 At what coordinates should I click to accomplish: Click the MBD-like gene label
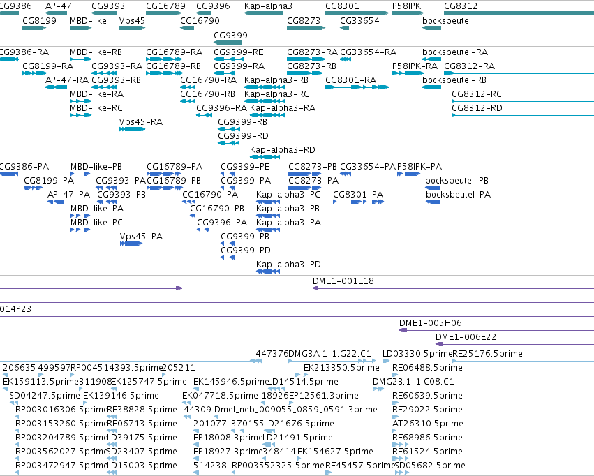(88, 20)
